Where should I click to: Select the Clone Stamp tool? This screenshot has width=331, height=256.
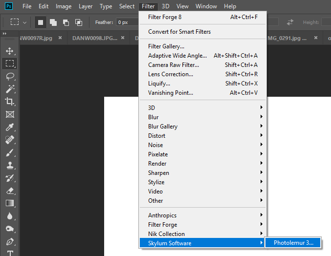point(10,165)
